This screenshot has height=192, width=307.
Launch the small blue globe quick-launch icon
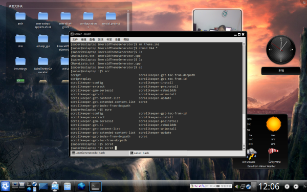[29, 189]
